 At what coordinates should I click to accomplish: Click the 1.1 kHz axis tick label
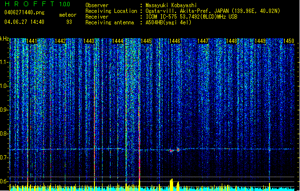4,62
